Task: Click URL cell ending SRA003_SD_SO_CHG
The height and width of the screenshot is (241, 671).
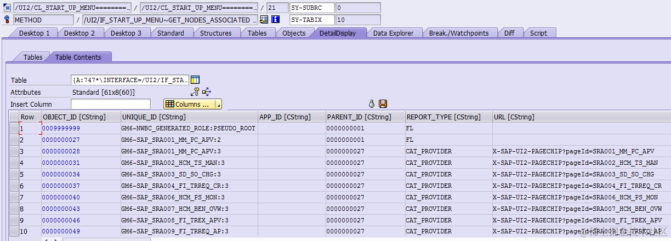Action: pos(581,174)
